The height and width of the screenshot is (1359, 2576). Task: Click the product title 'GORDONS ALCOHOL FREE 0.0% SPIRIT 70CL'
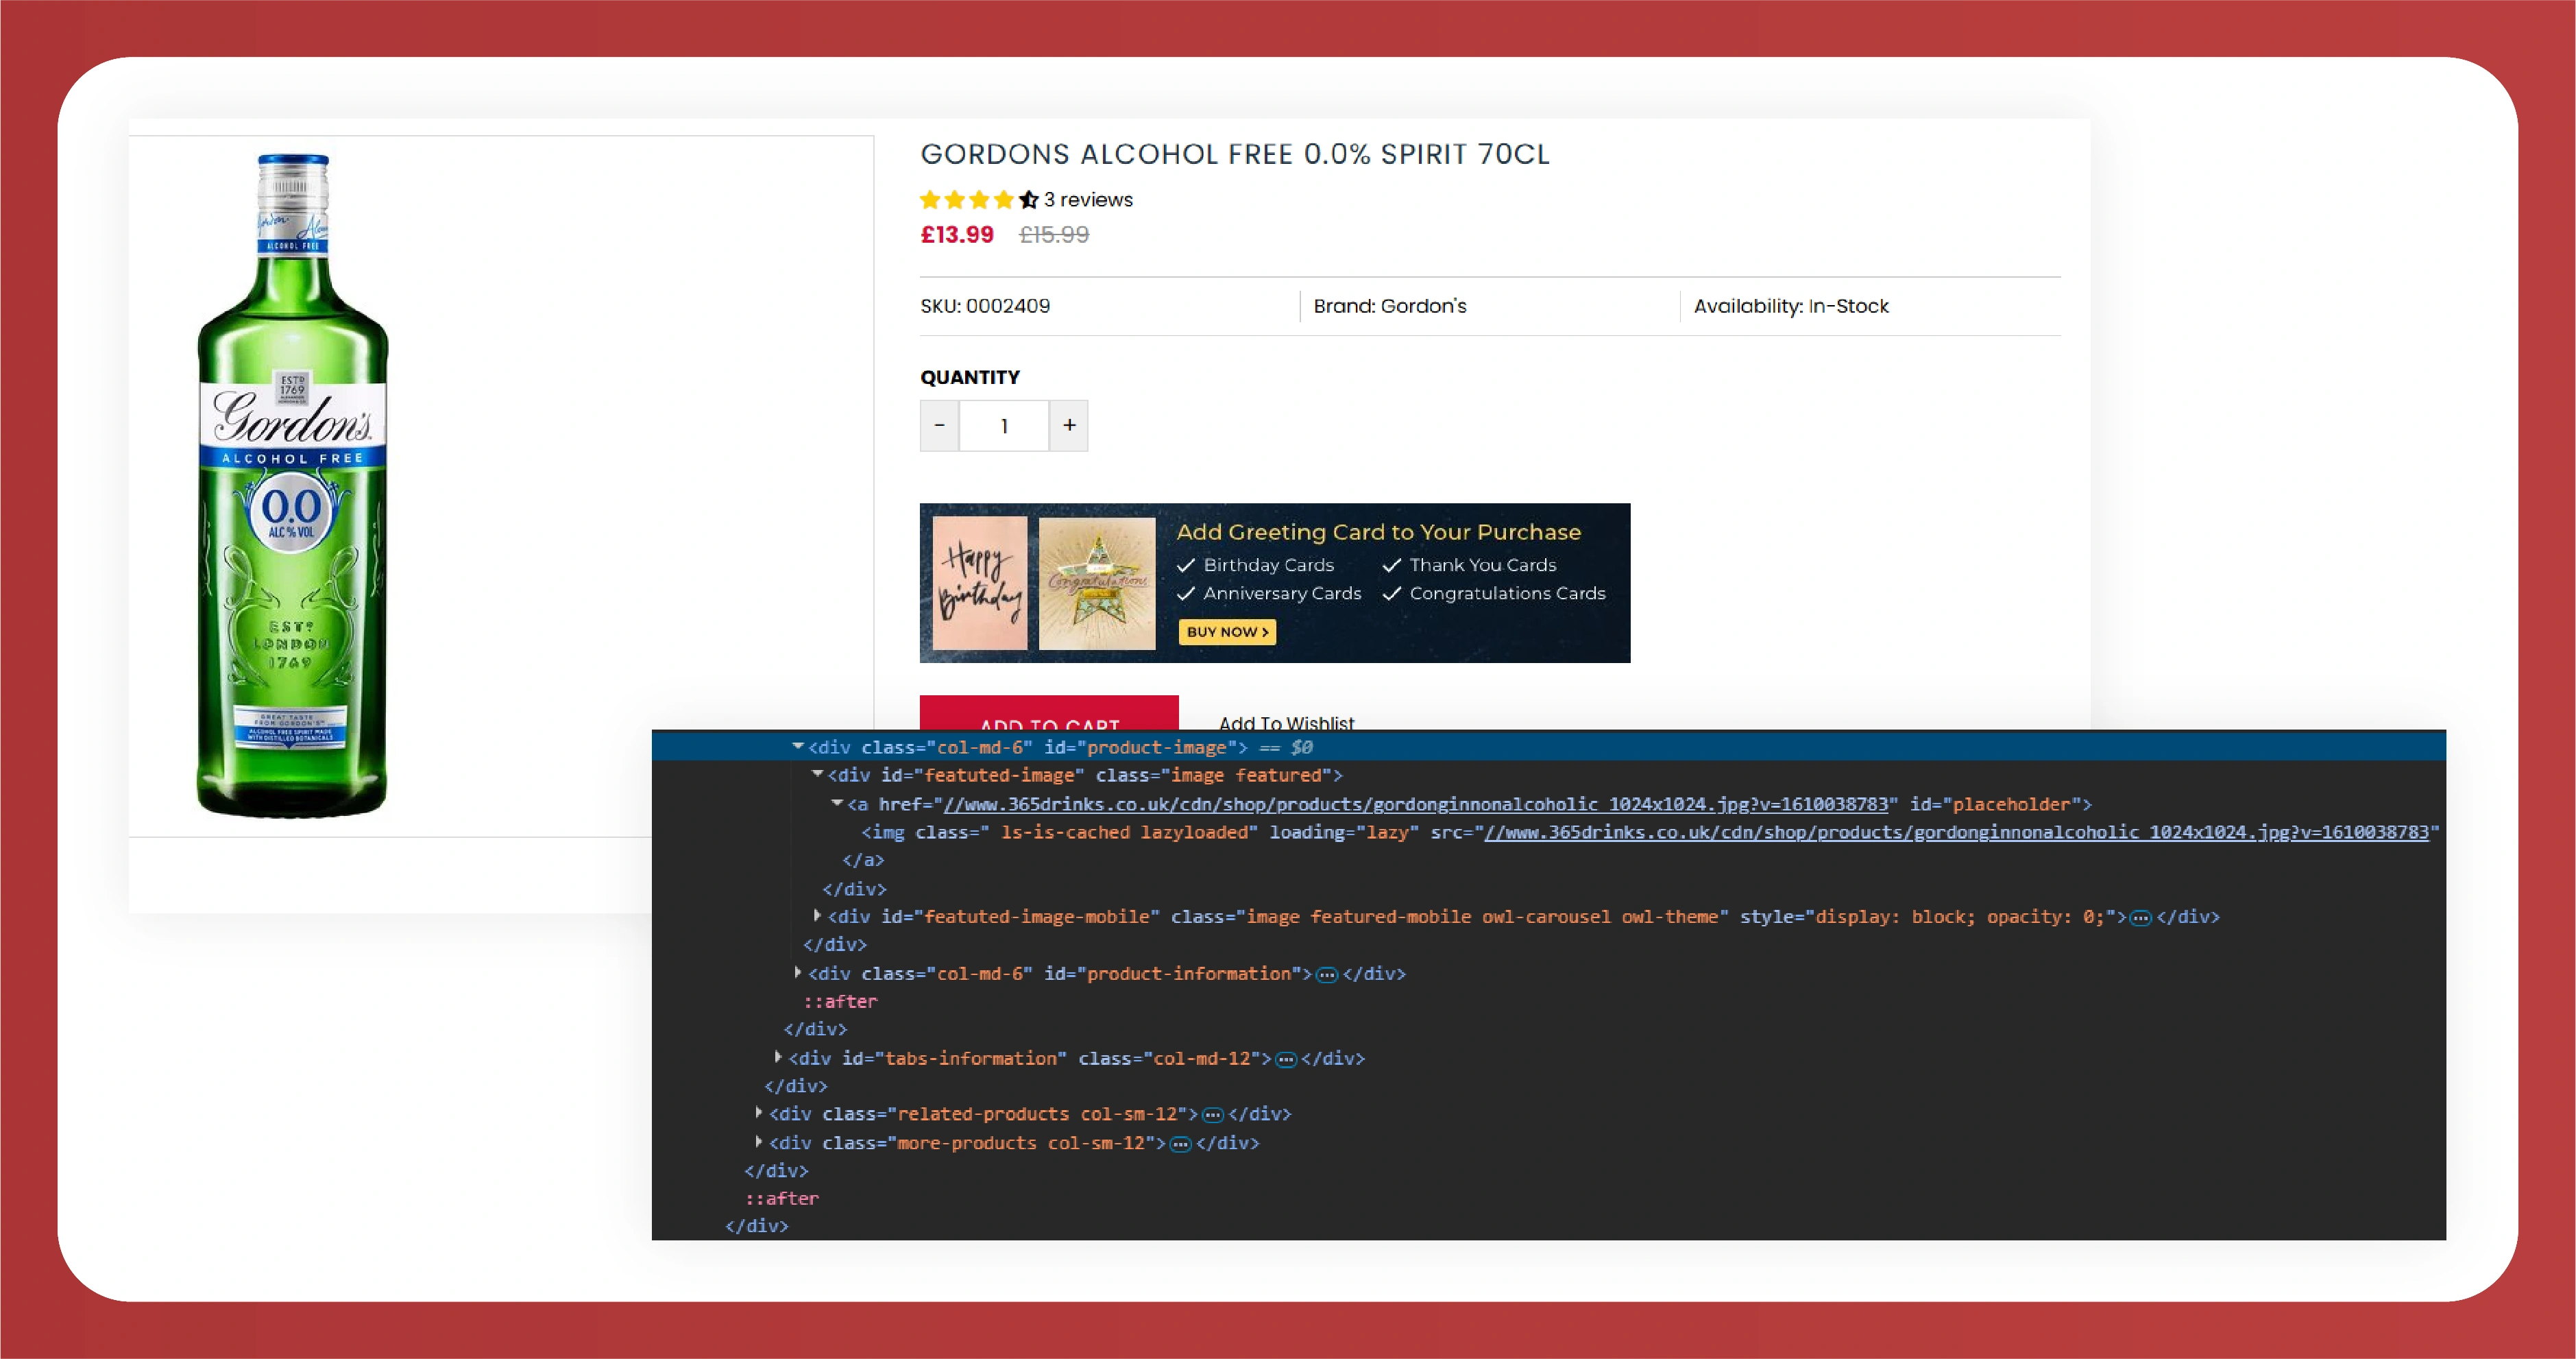pos(1235,154)
